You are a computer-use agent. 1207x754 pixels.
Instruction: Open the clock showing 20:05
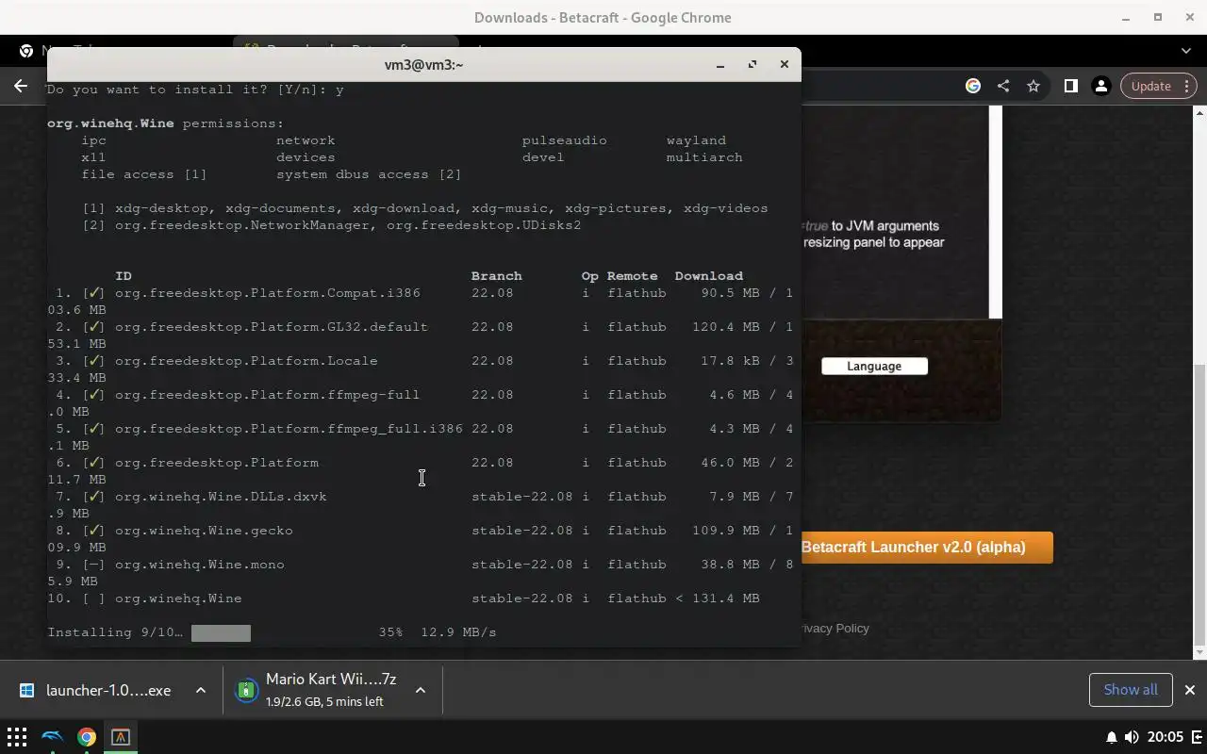coord(1166,737)
